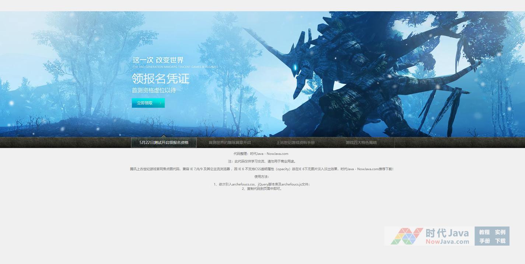This screenshot has width=525, height=264.
Task: Click 手册 in the watermark box
Action: click(x=484, y=241)
